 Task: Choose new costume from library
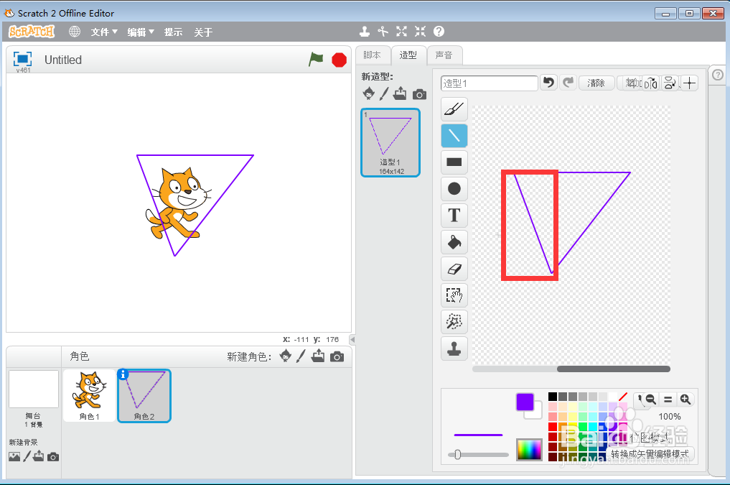(x=368, y=93)
